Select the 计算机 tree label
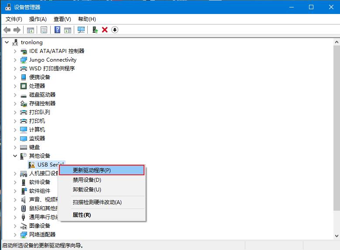This screenshot has width=340, height=250. tap(37, 130)
